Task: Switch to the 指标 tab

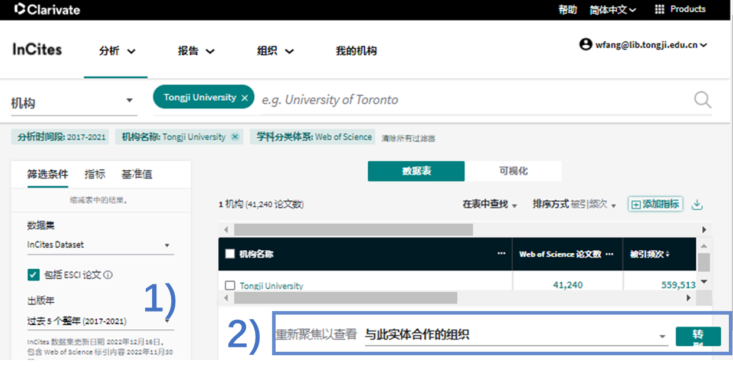Action: pos(94,174)
